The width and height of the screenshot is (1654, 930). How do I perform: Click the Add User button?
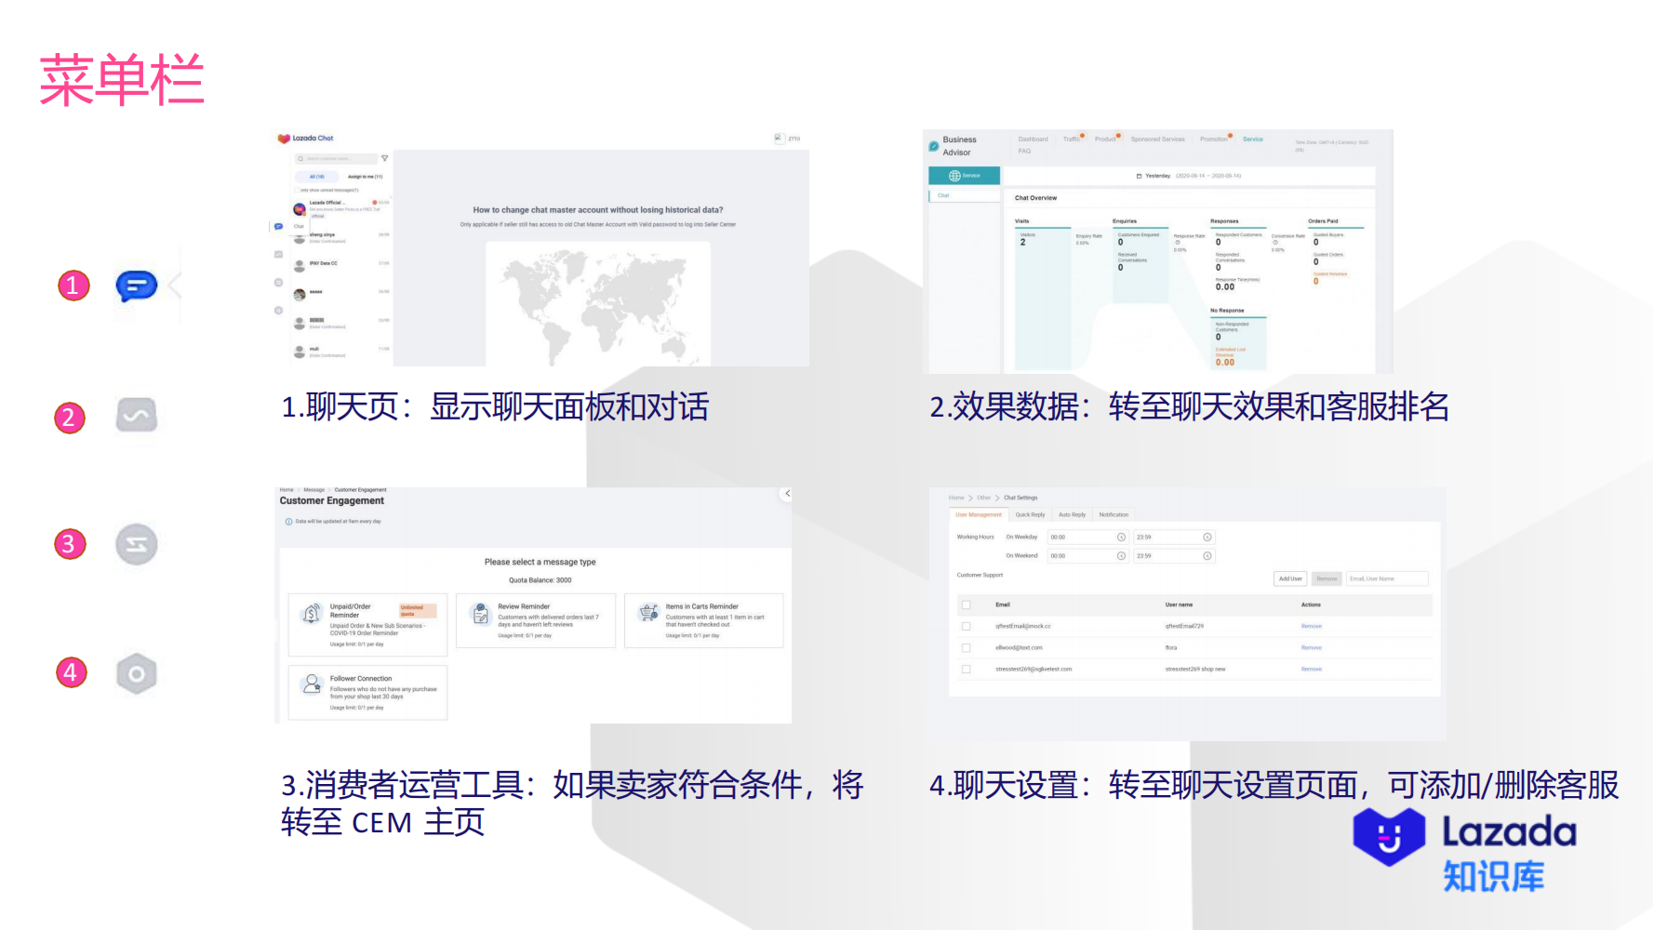(x=1290, y=578)
